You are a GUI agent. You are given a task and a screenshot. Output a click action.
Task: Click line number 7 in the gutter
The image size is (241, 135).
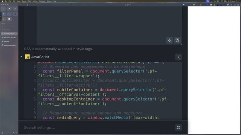point(35,108)
